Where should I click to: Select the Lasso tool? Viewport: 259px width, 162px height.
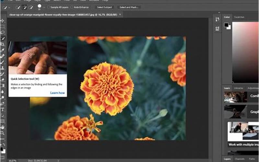point(3,32)
